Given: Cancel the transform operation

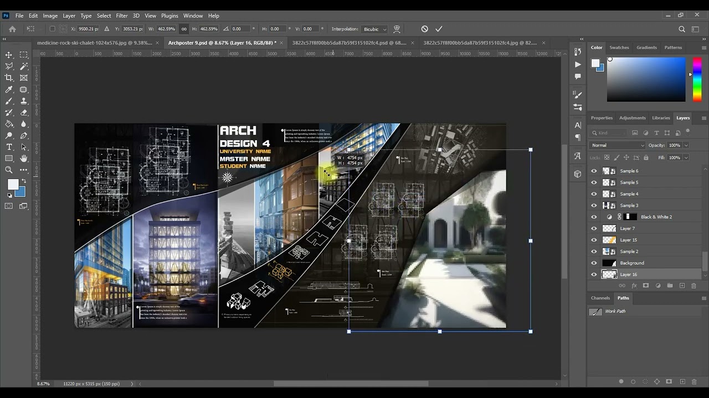Looking at the screenshot, I should point(424,29).
